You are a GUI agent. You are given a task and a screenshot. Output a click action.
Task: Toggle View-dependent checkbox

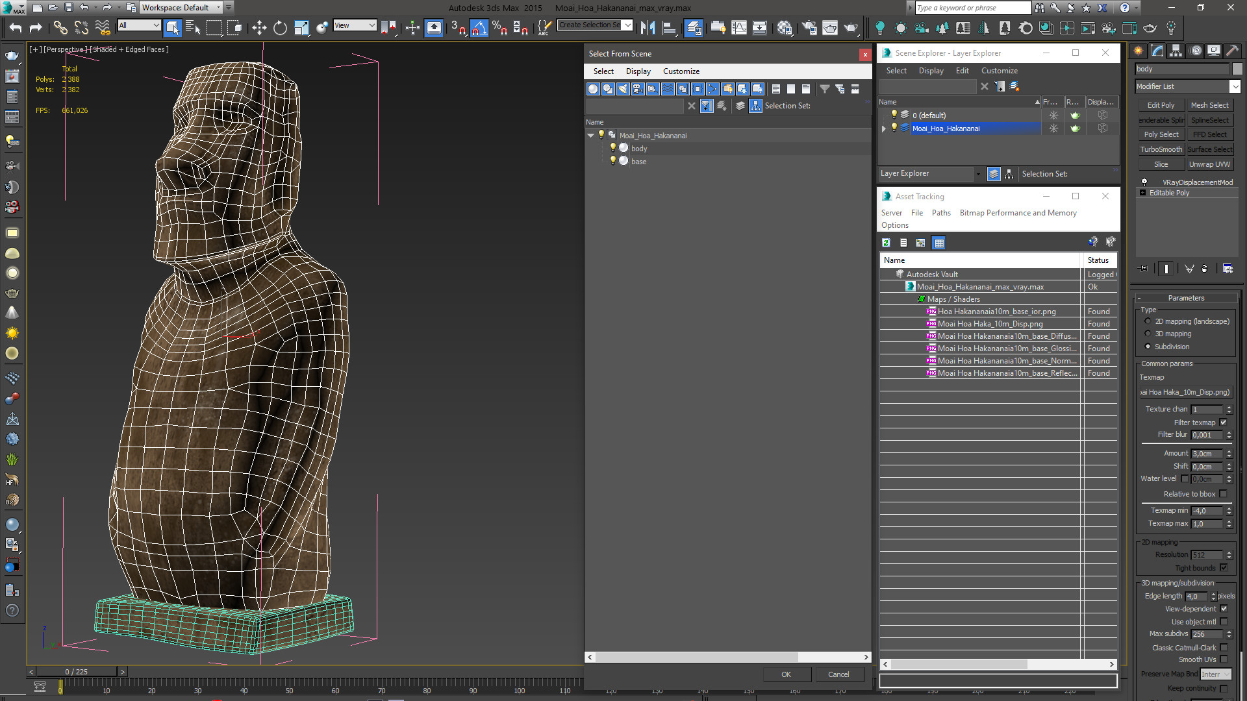click(x=1224, y=609)
